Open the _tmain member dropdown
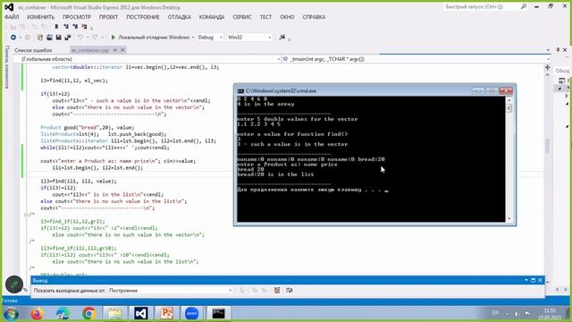The width and height of the screenshot is (572, 322). [416, 59]
